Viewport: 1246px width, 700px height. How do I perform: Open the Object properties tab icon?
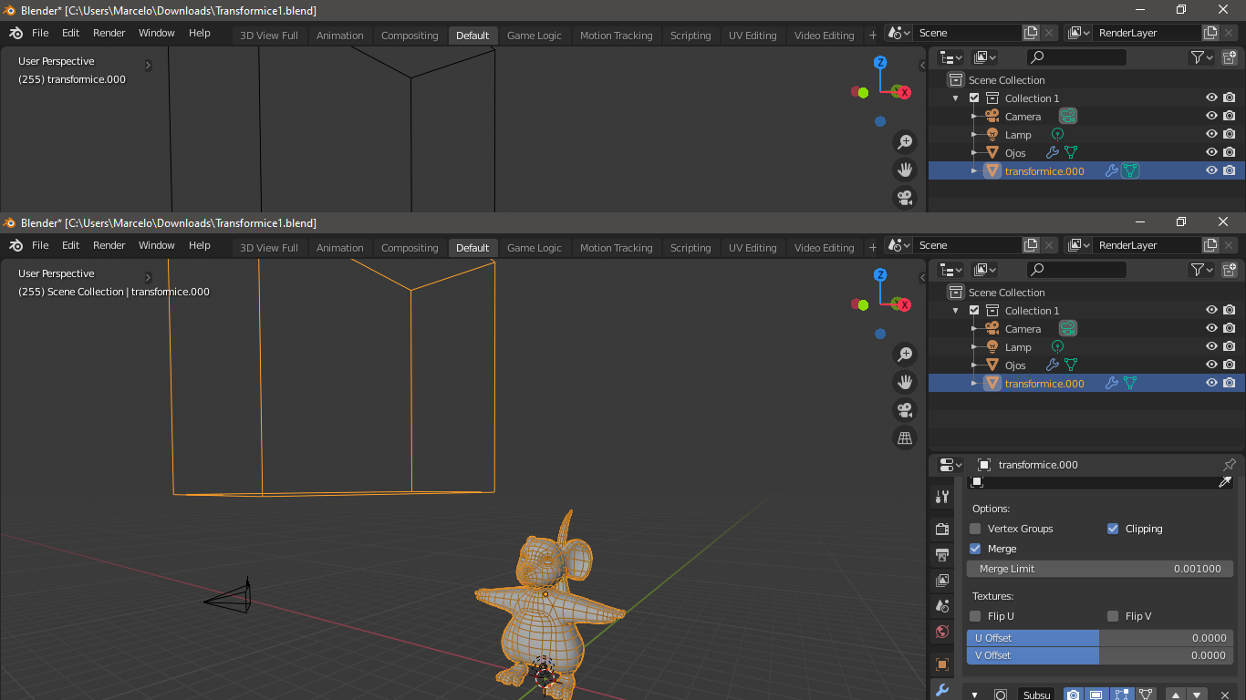point(942,664)
